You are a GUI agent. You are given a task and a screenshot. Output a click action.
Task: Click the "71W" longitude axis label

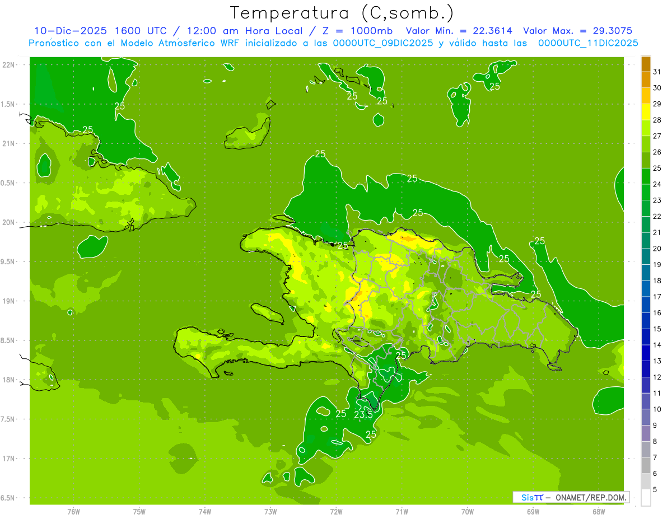[x=402, y=512]
